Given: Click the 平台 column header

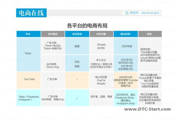Looking at the screenshot, I should coord(29,34).
